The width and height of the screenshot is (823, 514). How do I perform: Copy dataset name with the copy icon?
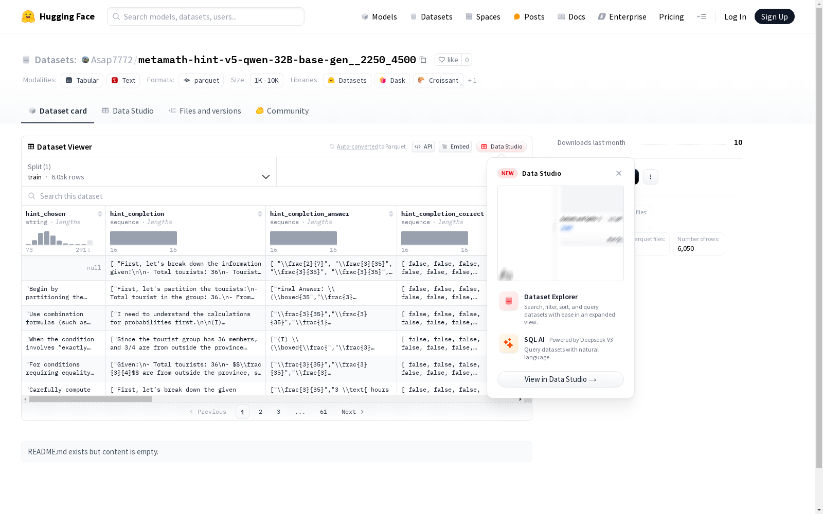tap(423, 60)
